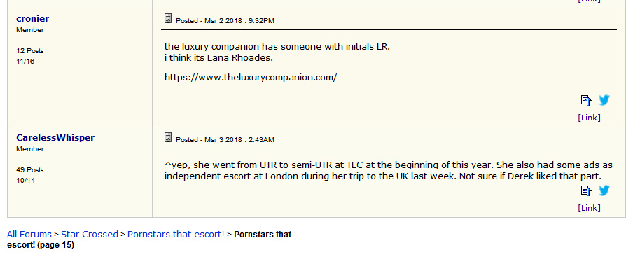The width and height of the screenshot is (633, 259).
Task: Navigate to the Star Crossed forum breadcrumb
Action: point(90,234)
